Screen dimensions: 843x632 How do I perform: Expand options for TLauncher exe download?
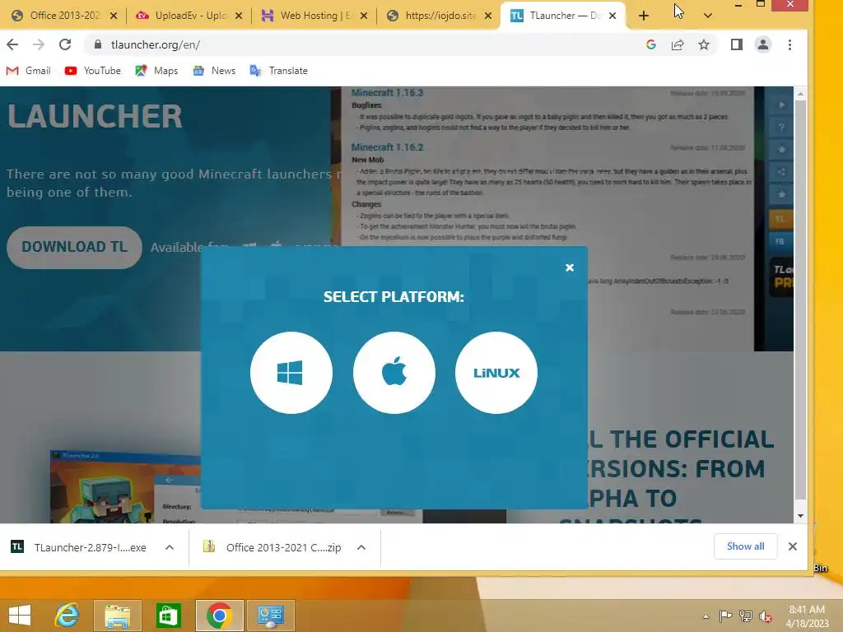(170, 547)
